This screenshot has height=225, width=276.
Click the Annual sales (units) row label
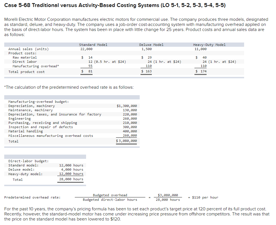29,49
